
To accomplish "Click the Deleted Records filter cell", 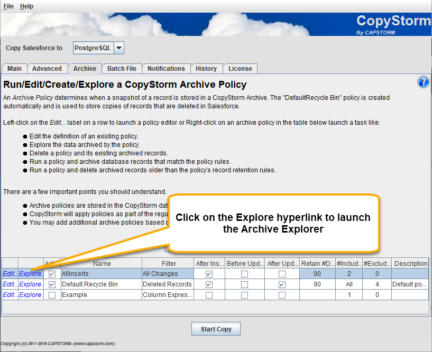I will pos(168,284).
